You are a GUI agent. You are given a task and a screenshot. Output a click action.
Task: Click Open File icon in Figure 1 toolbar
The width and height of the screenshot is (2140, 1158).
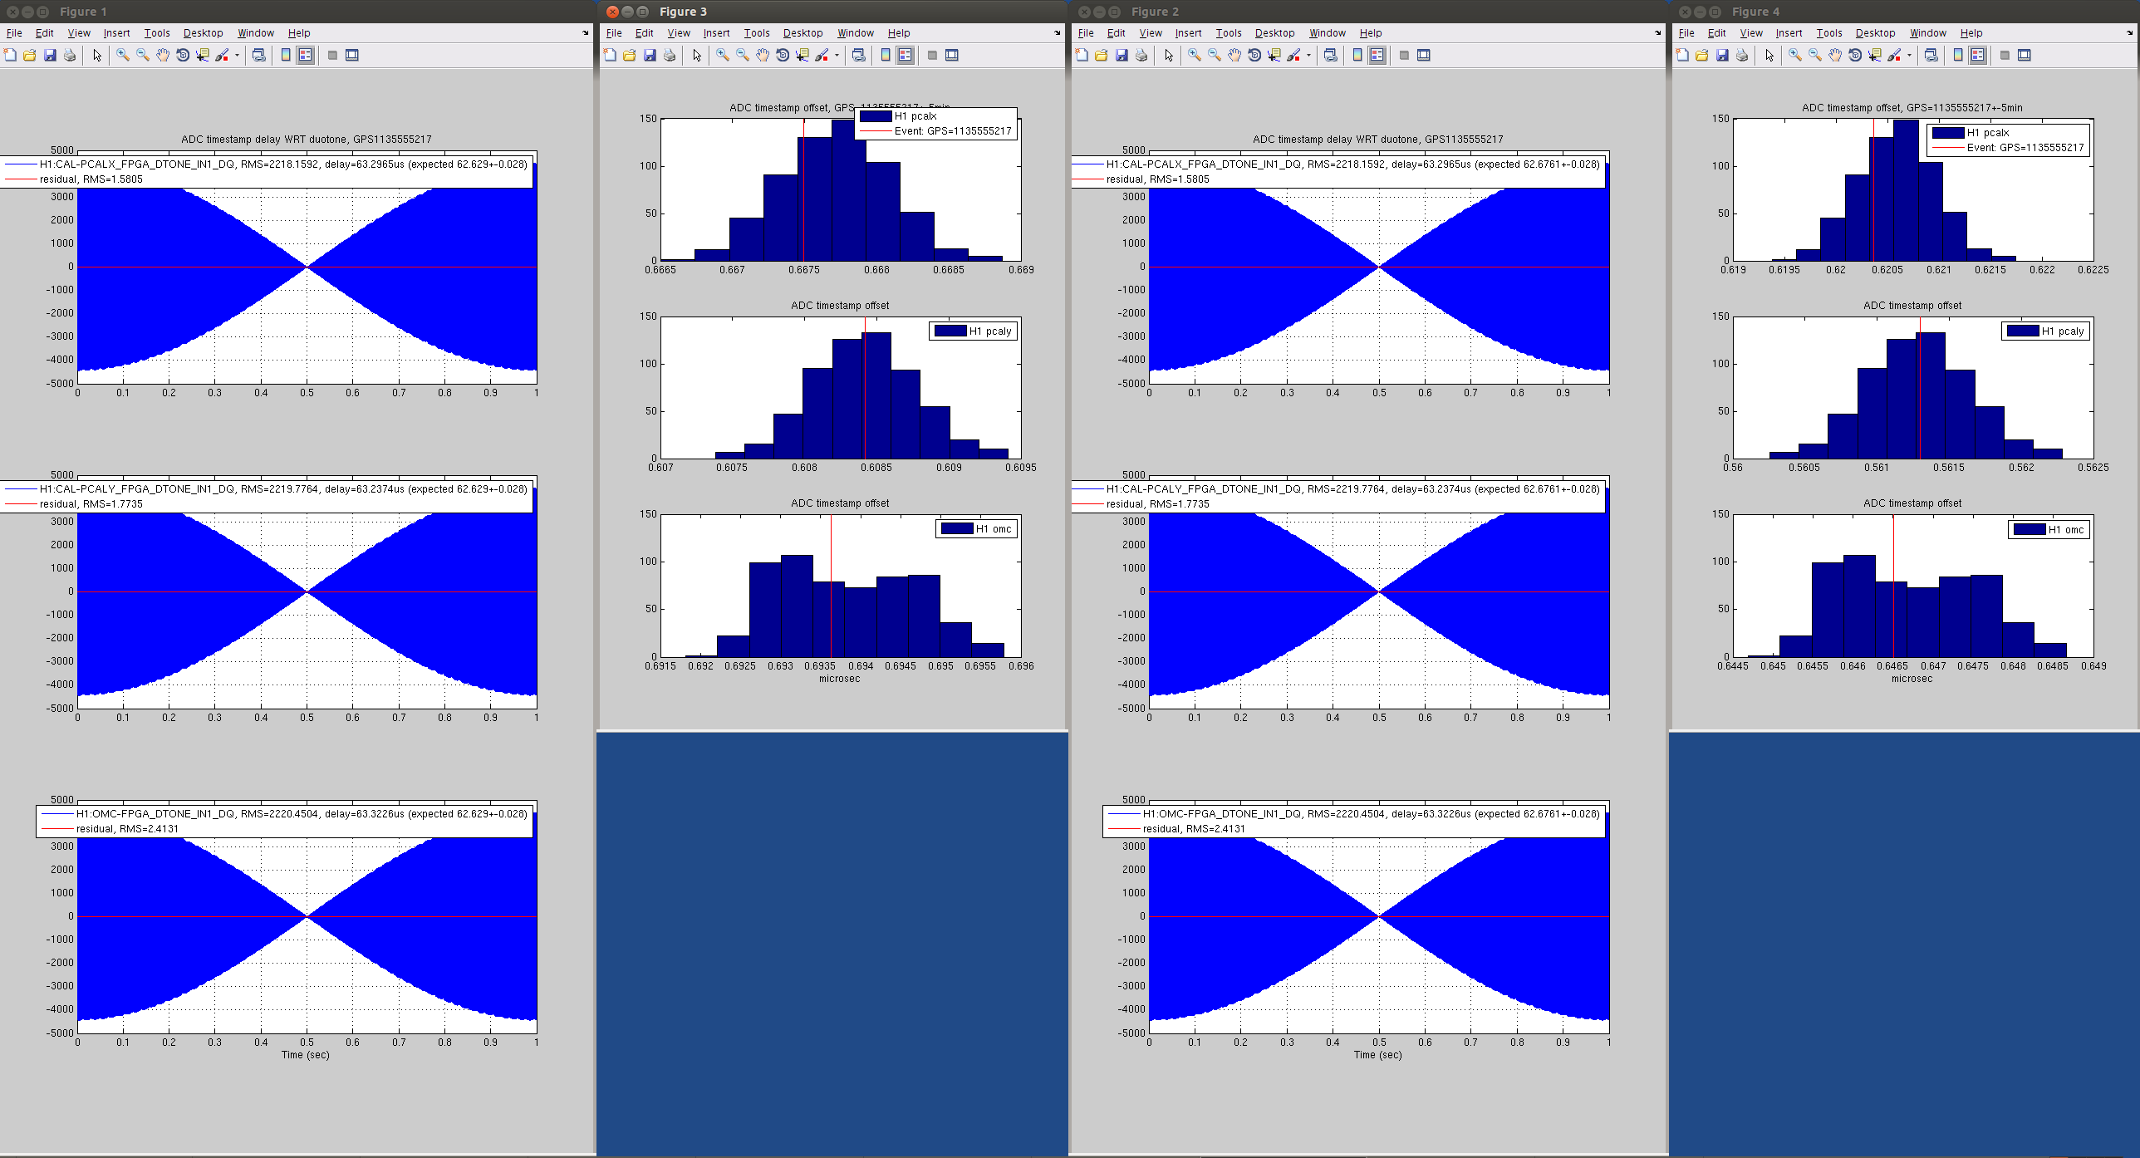click(x=30, y=55)
